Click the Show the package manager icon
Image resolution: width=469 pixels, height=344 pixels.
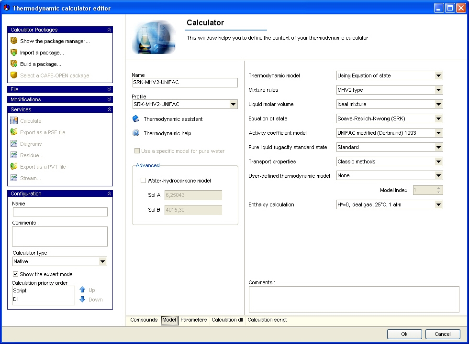14,41
